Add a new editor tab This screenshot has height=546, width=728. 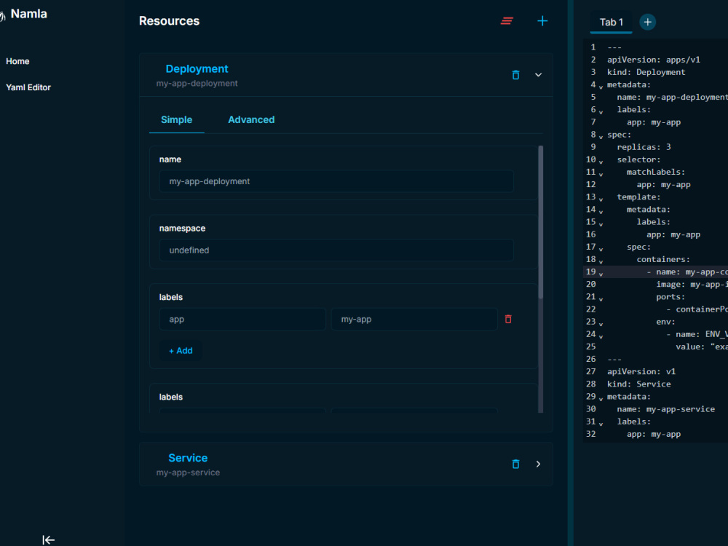[647, 22]
